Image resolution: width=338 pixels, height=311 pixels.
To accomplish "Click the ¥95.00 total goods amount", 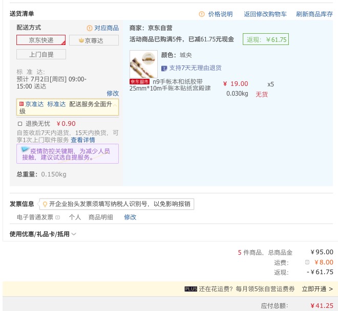I will pos(322,252).
